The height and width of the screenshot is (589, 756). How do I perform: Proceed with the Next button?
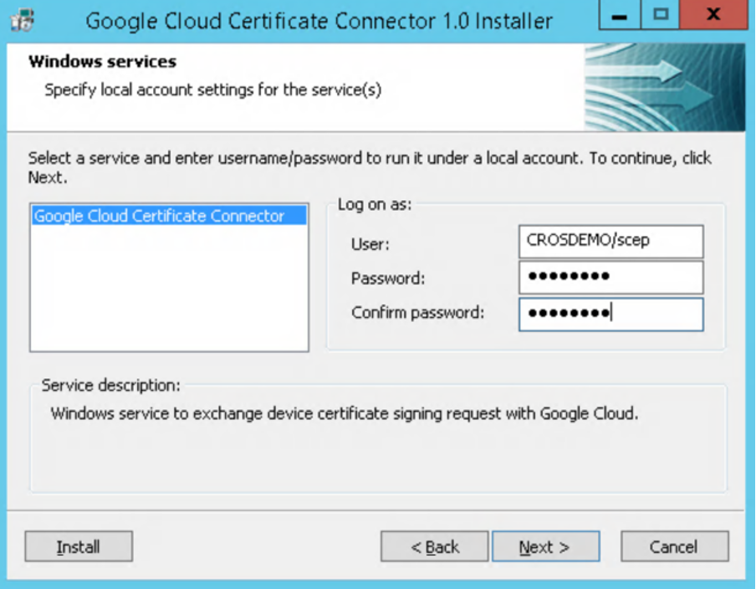click(545, 547)
